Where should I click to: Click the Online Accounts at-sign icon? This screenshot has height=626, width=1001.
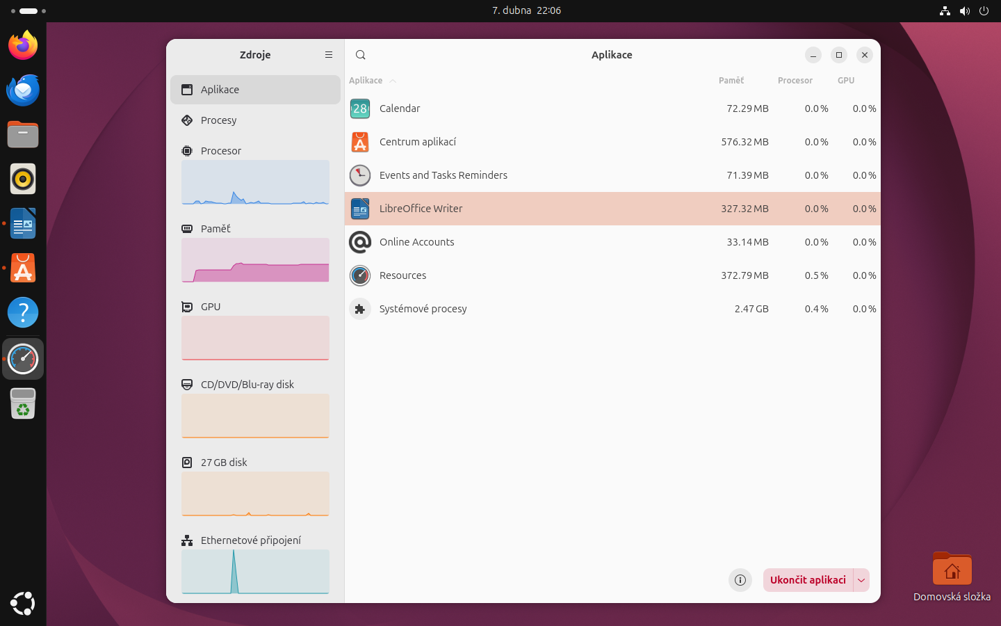360,242
